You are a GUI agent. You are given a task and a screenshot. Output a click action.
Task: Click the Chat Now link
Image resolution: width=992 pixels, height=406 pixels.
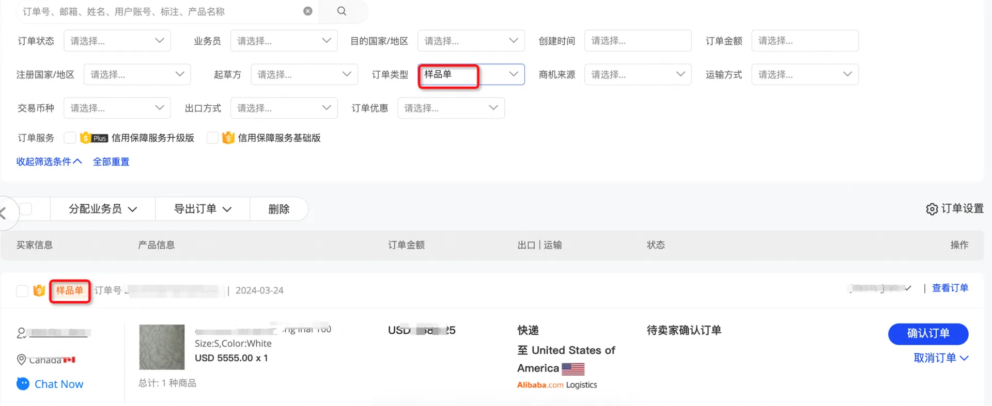[x=59, y=384]
